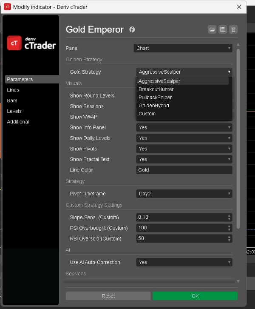The width and height of the screenshot is (255, 309).
Task: Select BreakoutHunter from the strategy list
Action: 156,89
